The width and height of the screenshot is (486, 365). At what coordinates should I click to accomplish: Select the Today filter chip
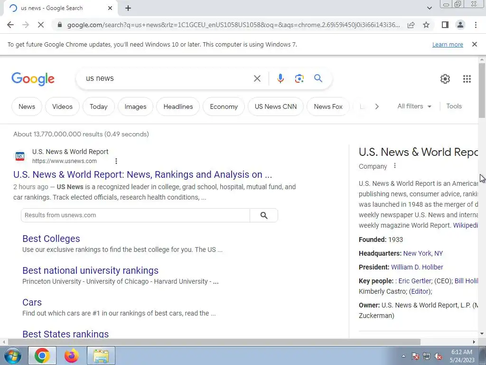tap(99, 106)
